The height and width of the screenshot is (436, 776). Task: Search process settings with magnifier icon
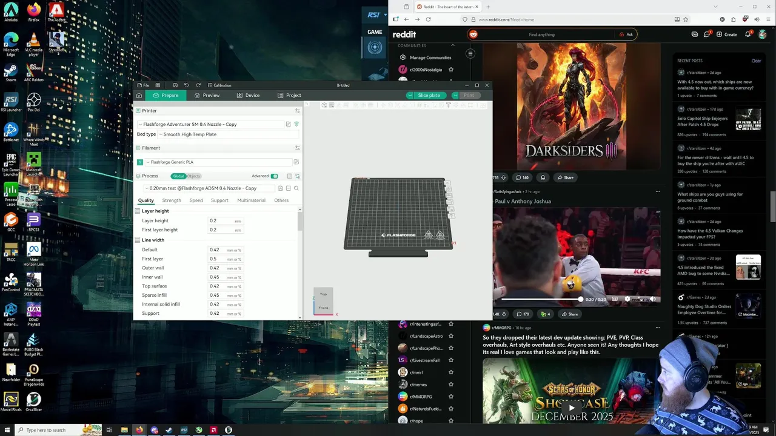coord(296,188)
